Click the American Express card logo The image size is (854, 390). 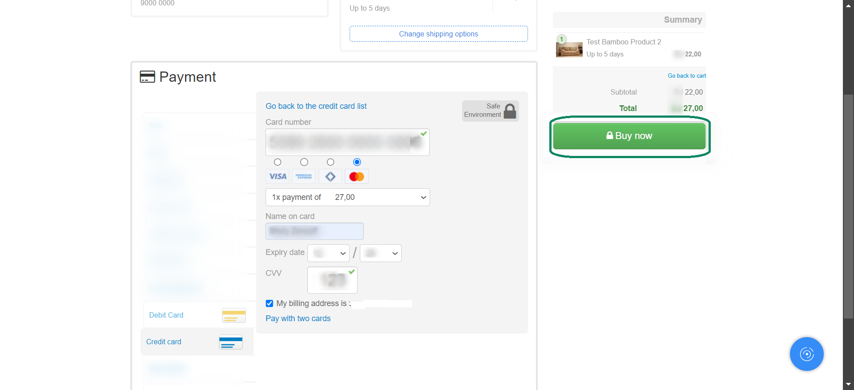304,176
